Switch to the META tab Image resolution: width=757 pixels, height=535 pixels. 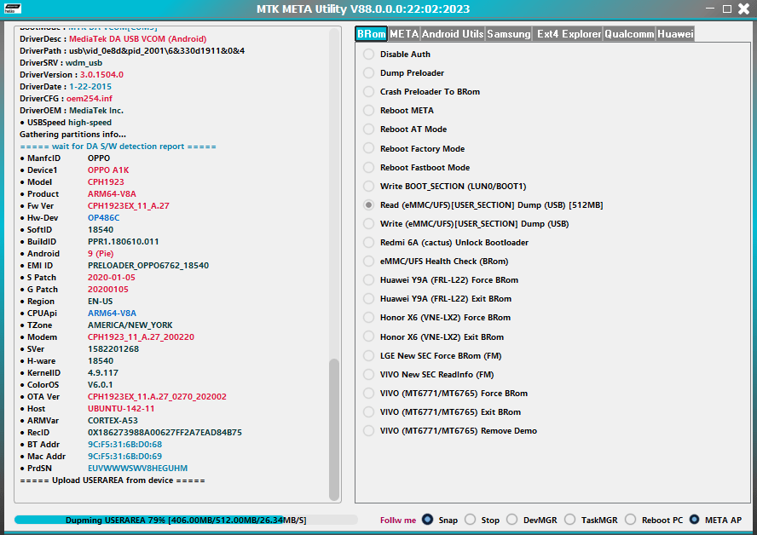[403, 34]
